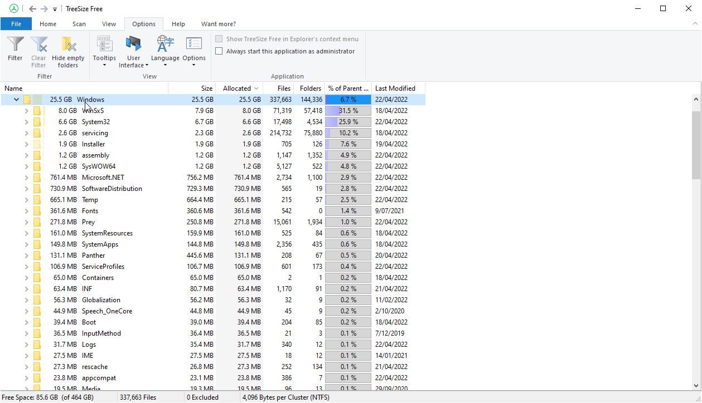Sort by the Allocated column header
This screenshot has height=403, width=702.
pyautogui.click(x=238, y=89)
